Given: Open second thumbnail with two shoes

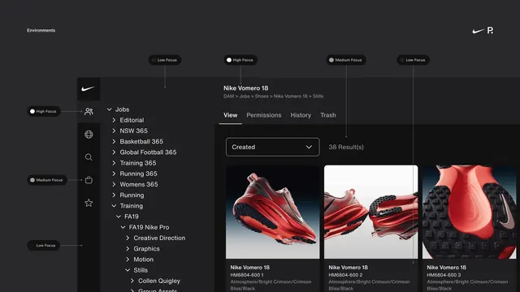Looking at the screenshot, I should pyautogui.click(x=371, y=212).
